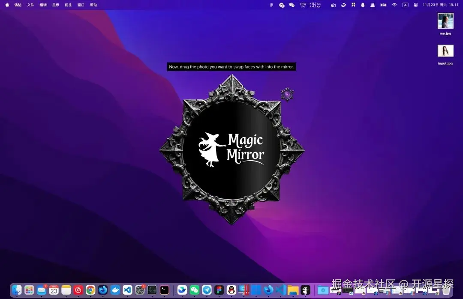Screen dimensions: 463x299
Task: Open Finder from the Dock
Action: (17, 290)
